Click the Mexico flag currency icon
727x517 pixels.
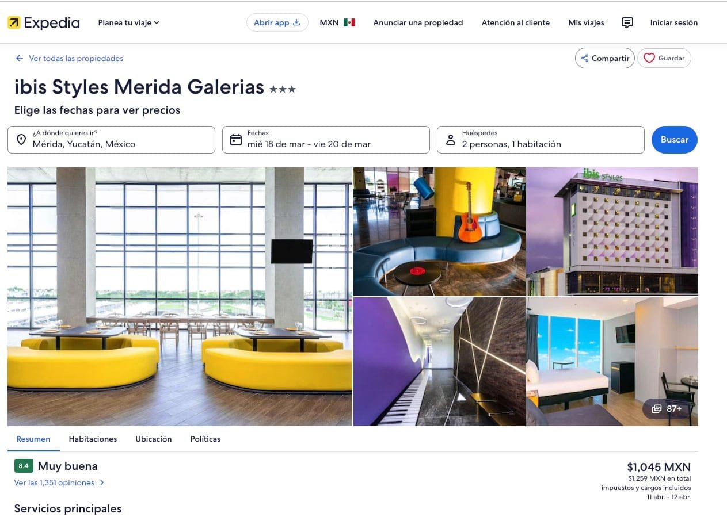point(349,23)
